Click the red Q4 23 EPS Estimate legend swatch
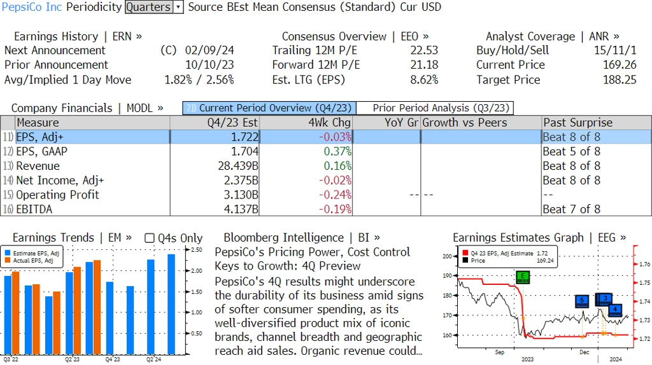 click(x=465, y=253)
